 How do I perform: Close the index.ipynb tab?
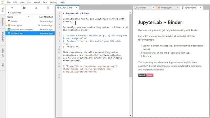pyautogui.click(x=177, y=8)
